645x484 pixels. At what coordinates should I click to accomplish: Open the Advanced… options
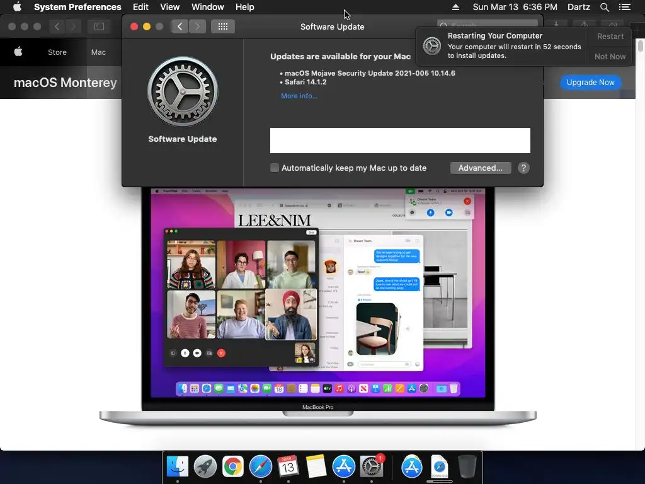(481, 168)
